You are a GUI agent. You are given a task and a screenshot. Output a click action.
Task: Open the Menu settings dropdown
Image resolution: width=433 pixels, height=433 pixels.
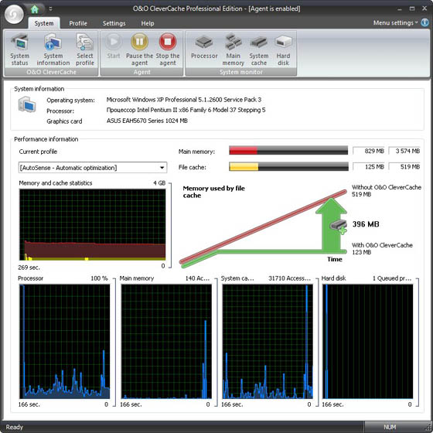pos(395,23)
